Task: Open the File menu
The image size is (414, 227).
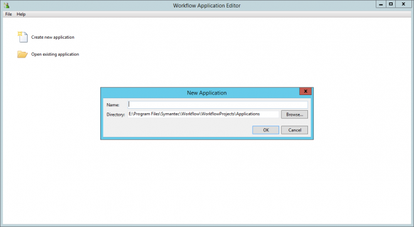Action: point(8,14)
